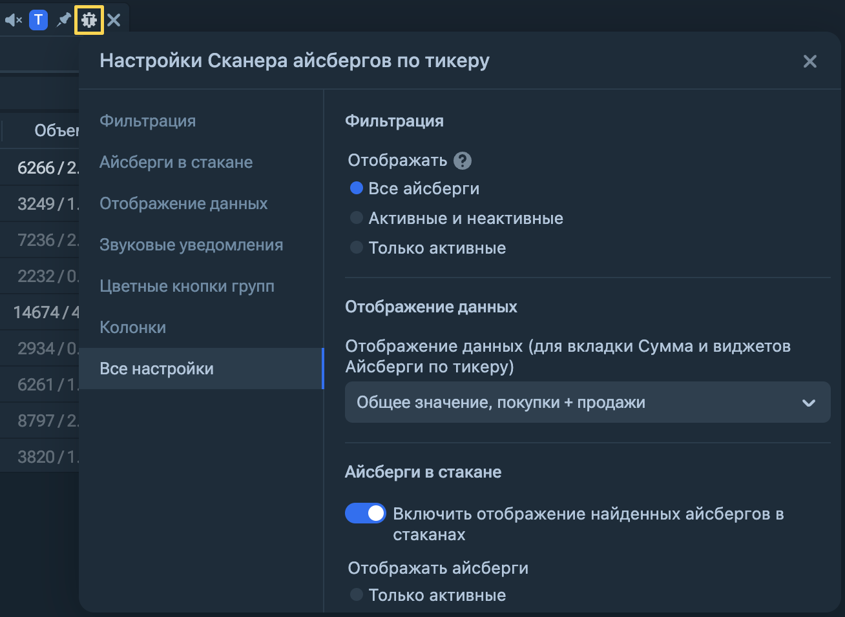
Task: Toggle display of found icebergs in order books
Action: (366, 514)
